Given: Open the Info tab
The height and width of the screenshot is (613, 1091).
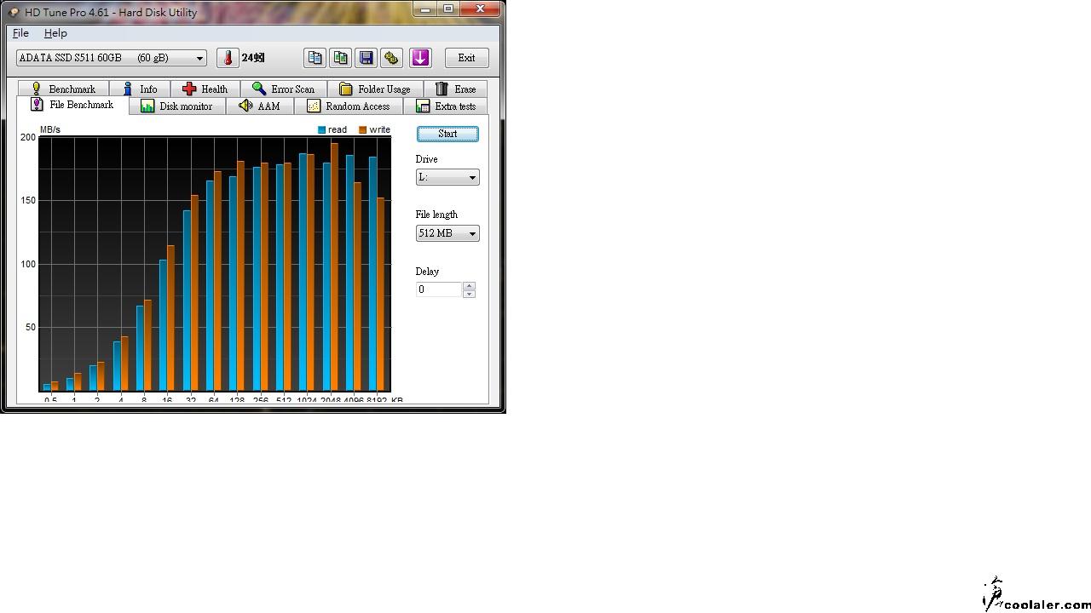Looking at the screenshot, I should click(x=140, y=89).
